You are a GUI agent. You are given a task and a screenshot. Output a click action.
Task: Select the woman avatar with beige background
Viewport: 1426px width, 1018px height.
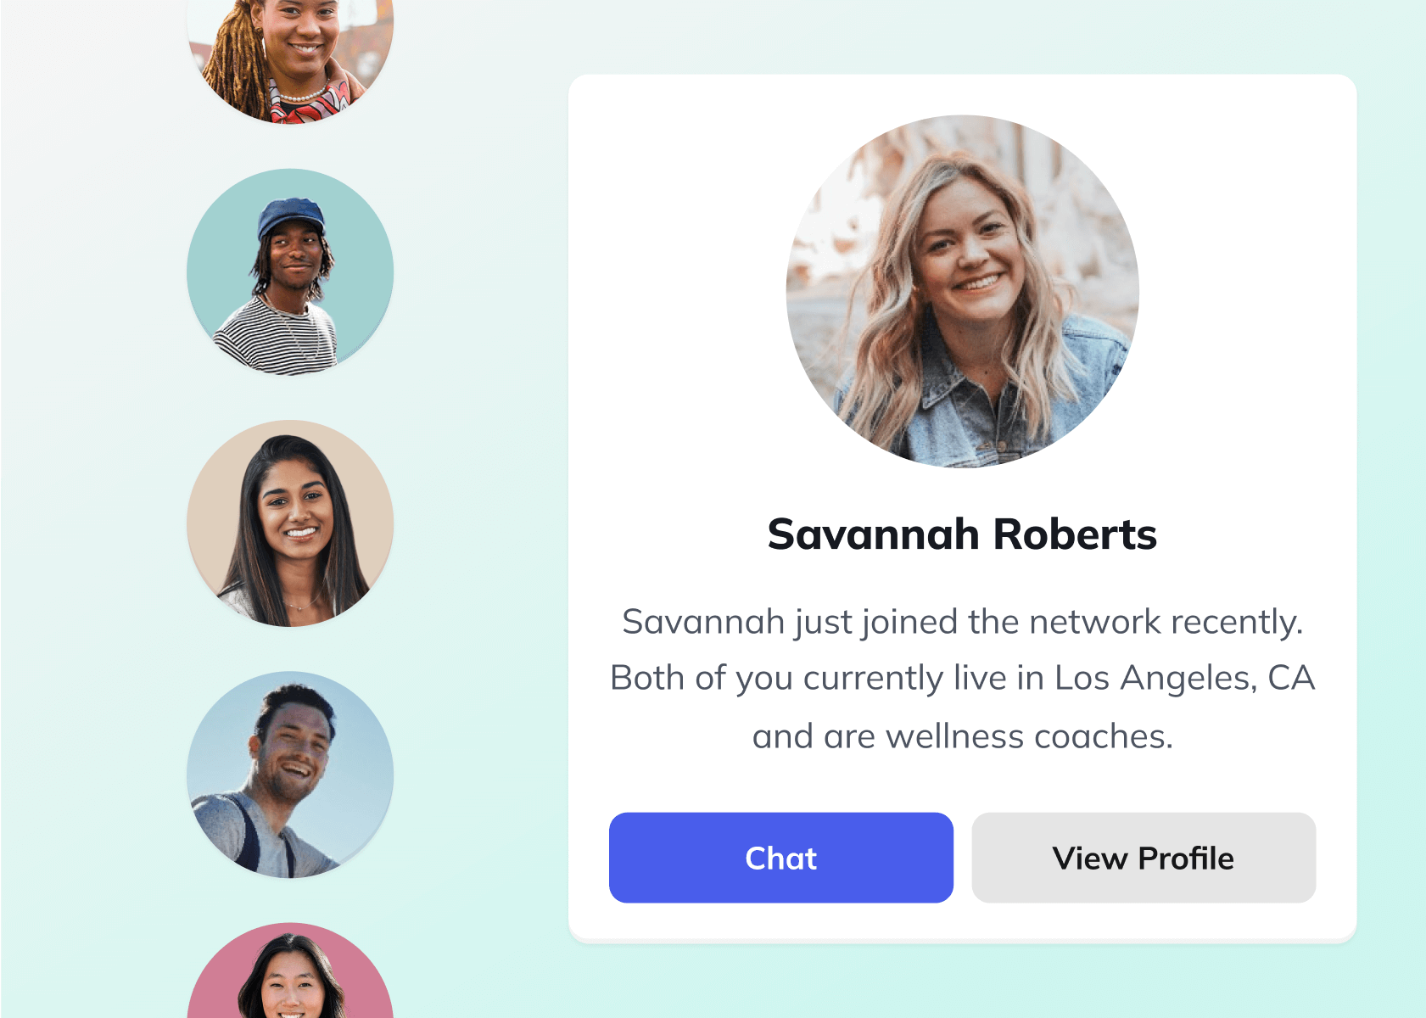click(x=290, y=523)
